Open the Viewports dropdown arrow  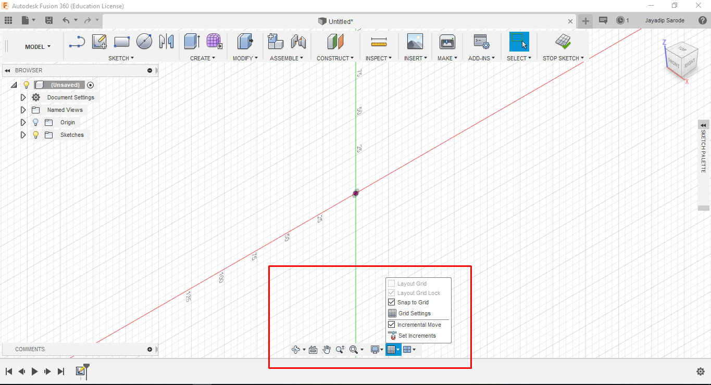tap(414, 350)
